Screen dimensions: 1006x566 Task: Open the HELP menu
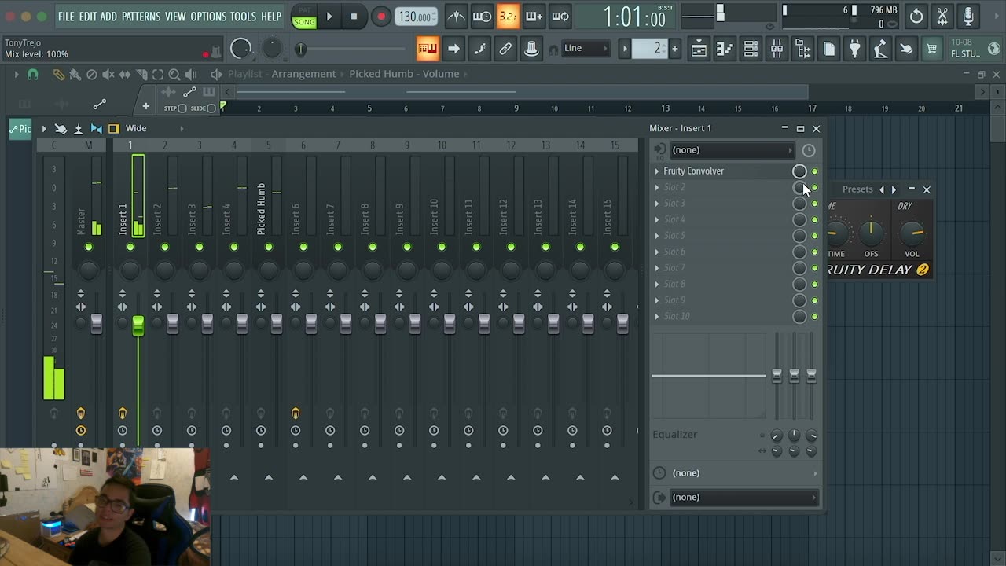pyautogui.click(x=271, y=17)
